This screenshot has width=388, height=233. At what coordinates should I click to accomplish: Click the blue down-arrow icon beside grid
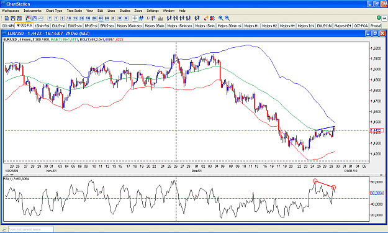pos(148,18)
